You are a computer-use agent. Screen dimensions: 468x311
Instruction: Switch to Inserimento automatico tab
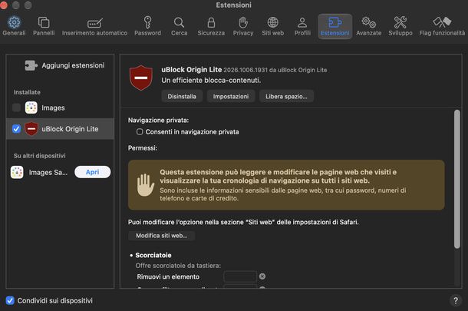pos(94,26)
